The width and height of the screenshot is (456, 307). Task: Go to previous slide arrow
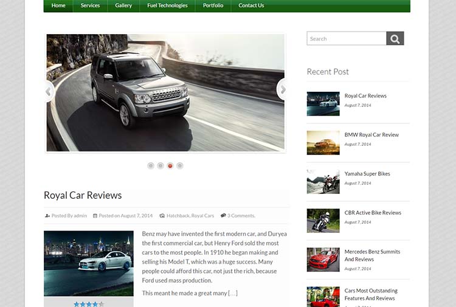[x=49, y=91]
